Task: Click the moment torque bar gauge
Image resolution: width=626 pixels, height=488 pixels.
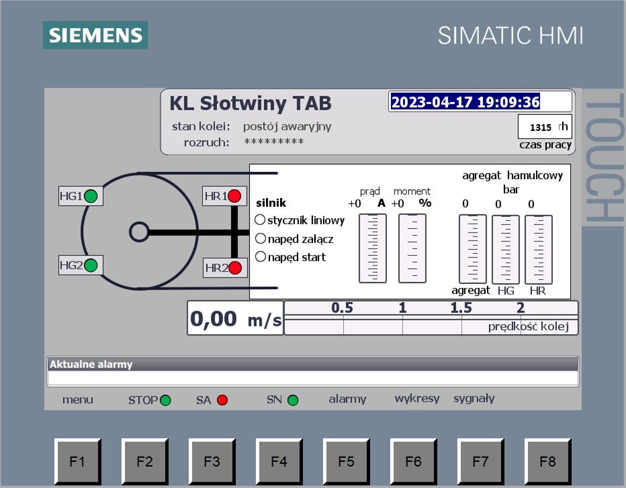Action: pyautogui.click(x=412, y=248)
